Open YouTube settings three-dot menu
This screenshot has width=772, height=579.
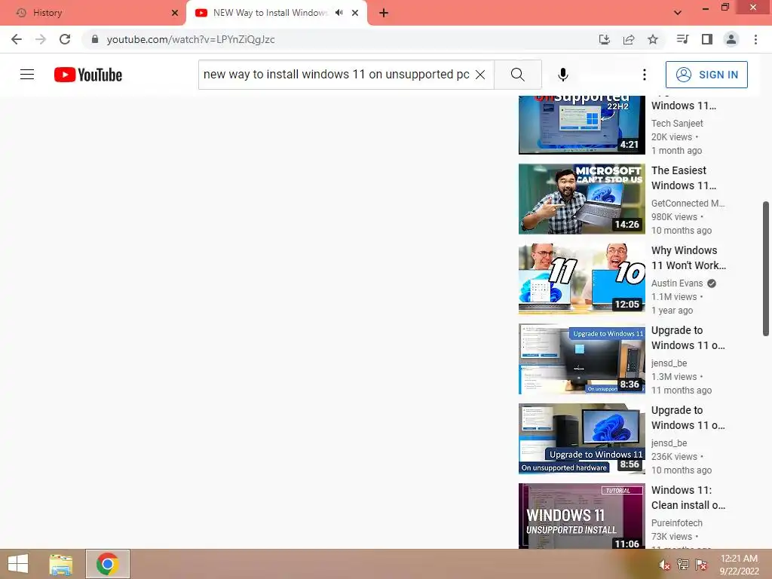(645, 75)
